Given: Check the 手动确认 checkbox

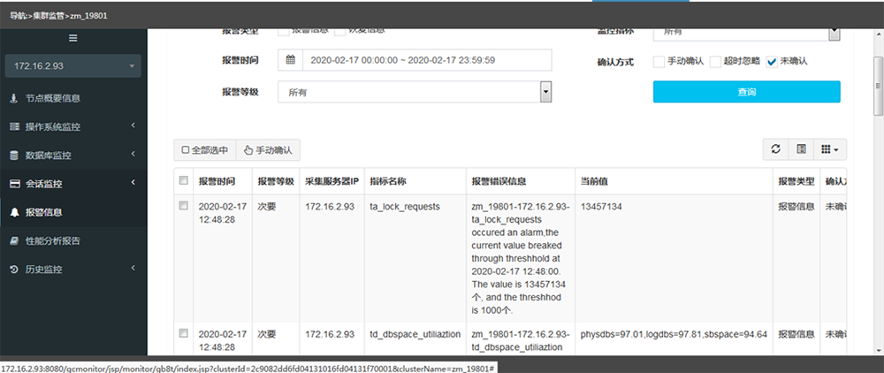Looking at the screenshot, I should click(x=659, y=62).
